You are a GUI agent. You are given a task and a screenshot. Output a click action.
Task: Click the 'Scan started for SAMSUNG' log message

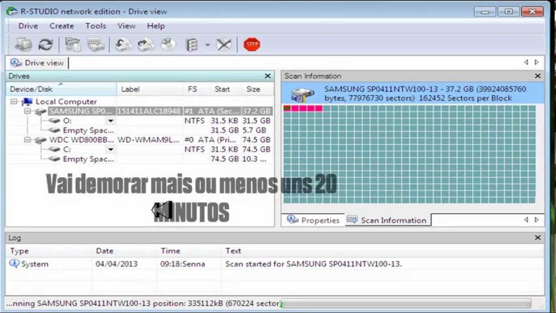pyautogui.click(x=314, y=264)
